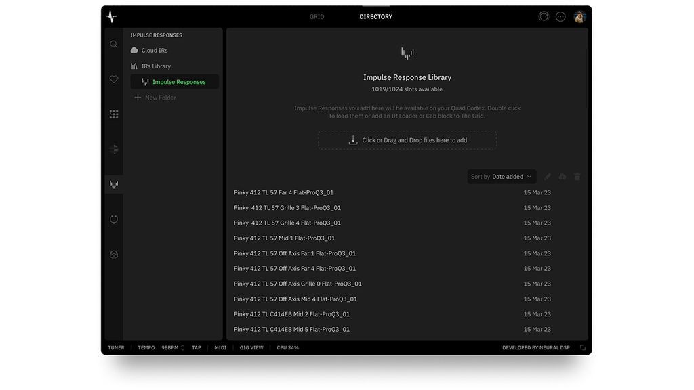Click the trash delete icon above the list
Image resolution: width=694 pixels, height=390 pixels.
click(577, 176)
